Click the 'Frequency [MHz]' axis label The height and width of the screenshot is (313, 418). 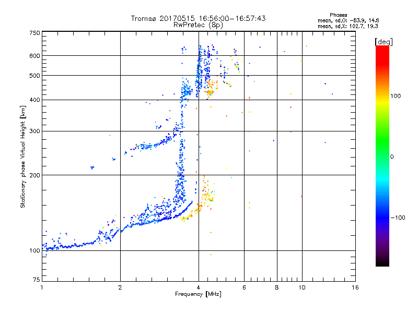click(198, 294)
